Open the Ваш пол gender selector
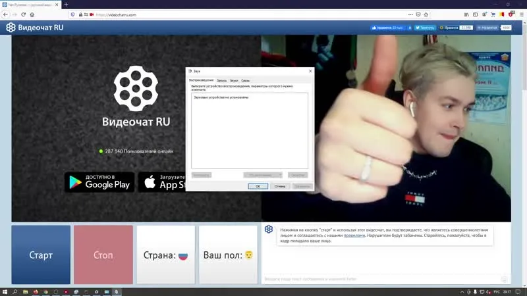Screen dimensions: 527x296 [x=228, y=255]
